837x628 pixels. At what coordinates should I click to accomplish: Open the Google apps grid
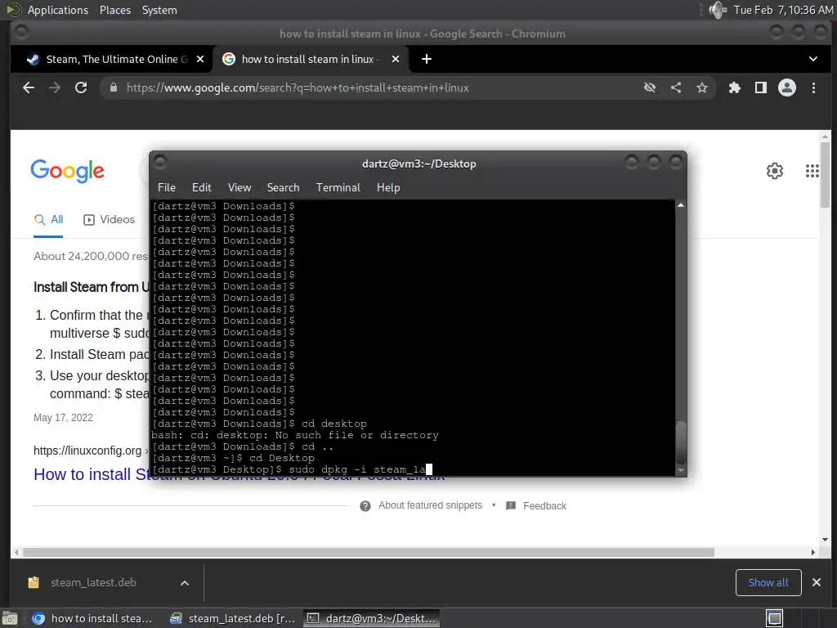pos(812,171)
